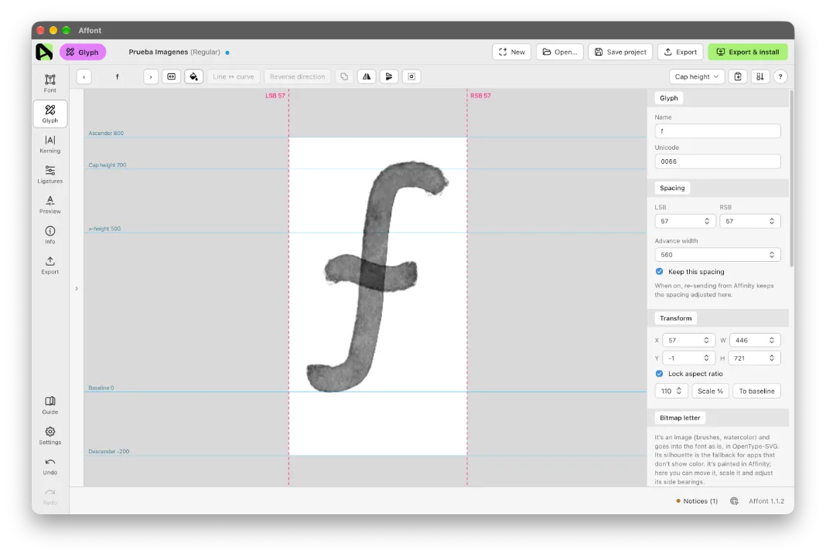The width and height of the screenshot is (826, 556).
Task: Click the glyph Name input field
Action: click(718, 131)
